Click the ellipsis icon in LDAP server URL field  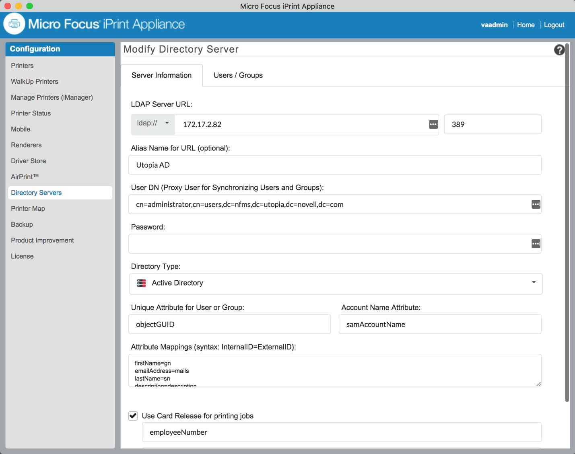[x=433, y=124]
